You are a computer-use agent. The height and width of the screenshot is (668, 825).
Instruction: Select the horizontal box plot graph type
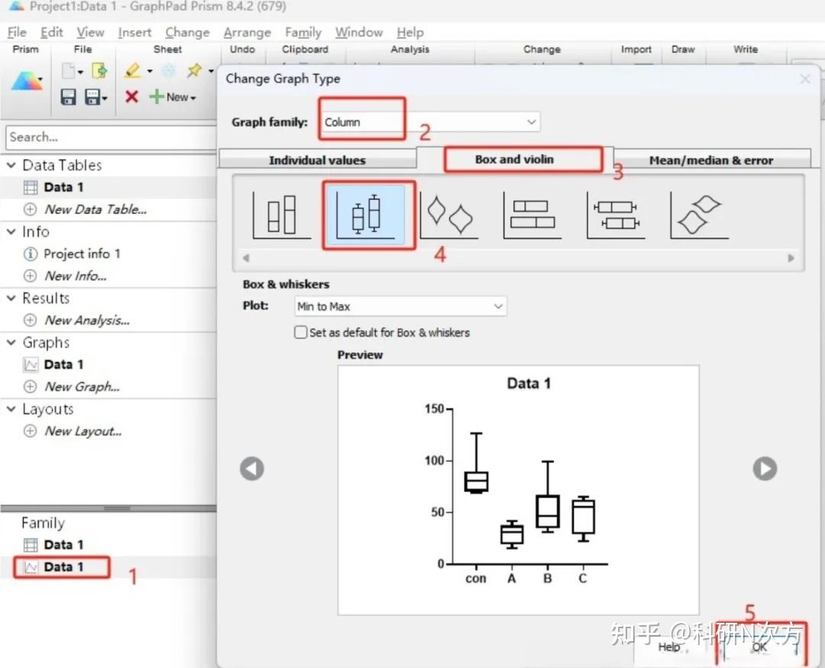[532, 215]
